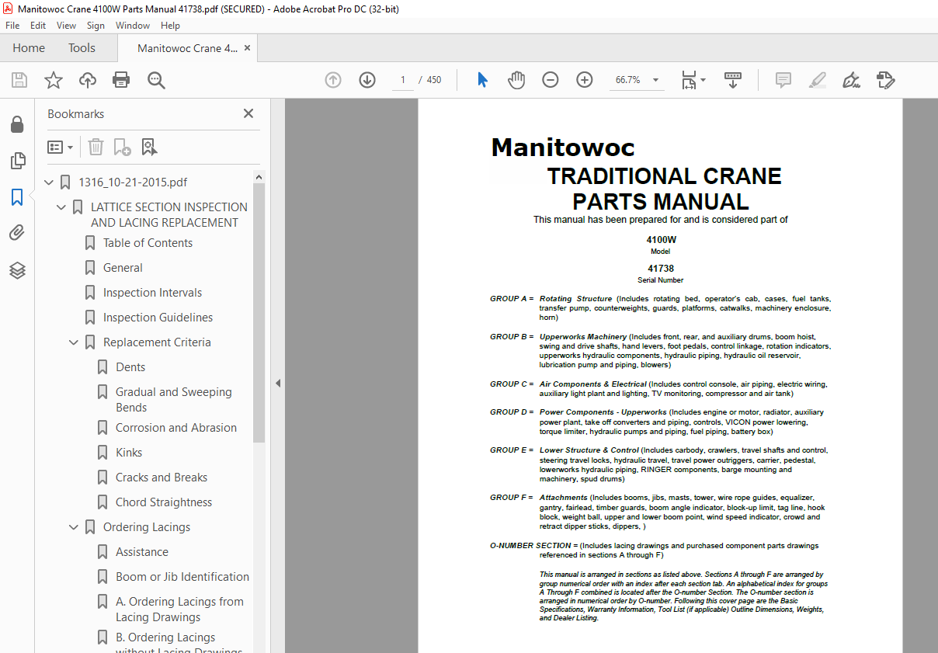The image size is (938, 653).
Task: Open the security lock panel
Action: coord(17,125)
